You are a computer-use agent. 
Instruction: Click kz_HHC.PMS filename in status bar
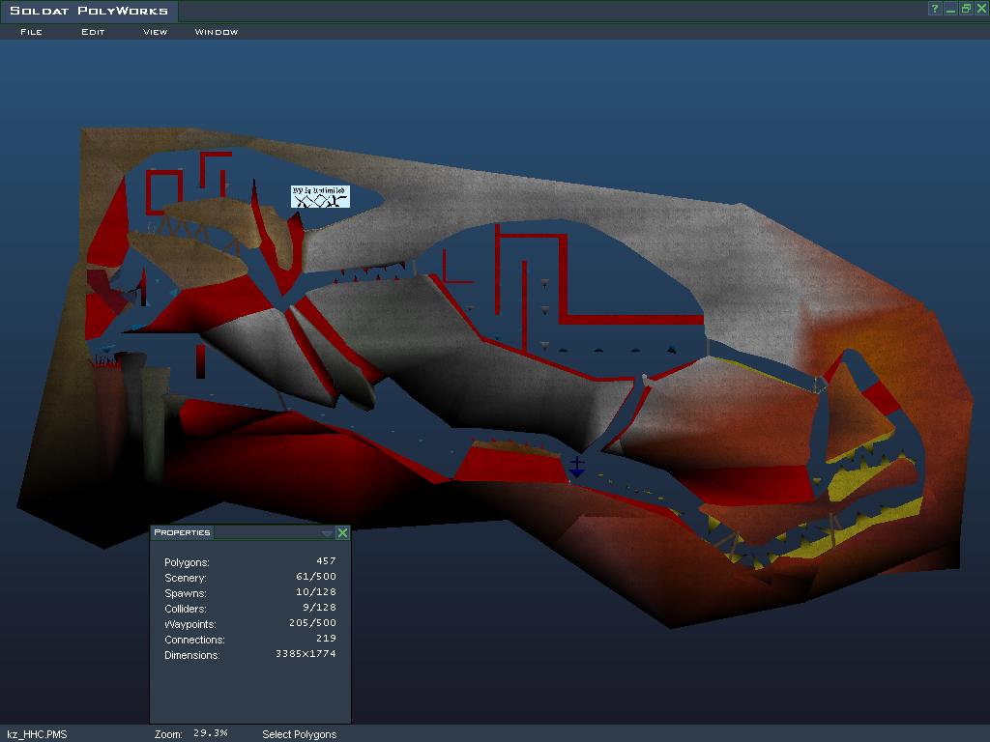pos(37,734)
